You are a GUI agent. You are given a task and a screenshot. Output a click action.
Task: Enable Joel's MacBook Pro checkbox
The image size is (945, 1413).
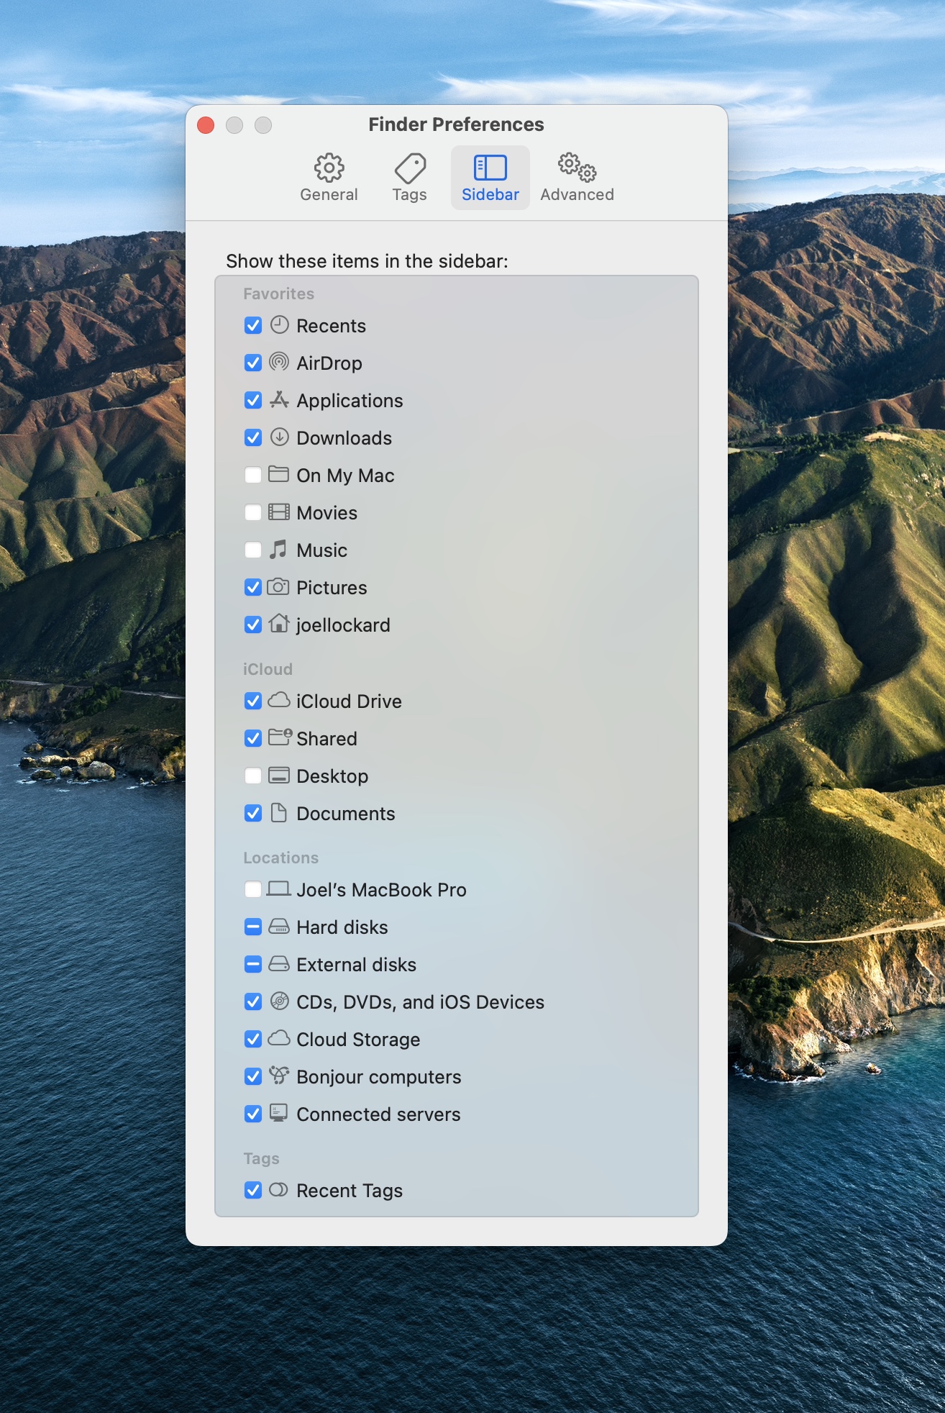[253, 889]
